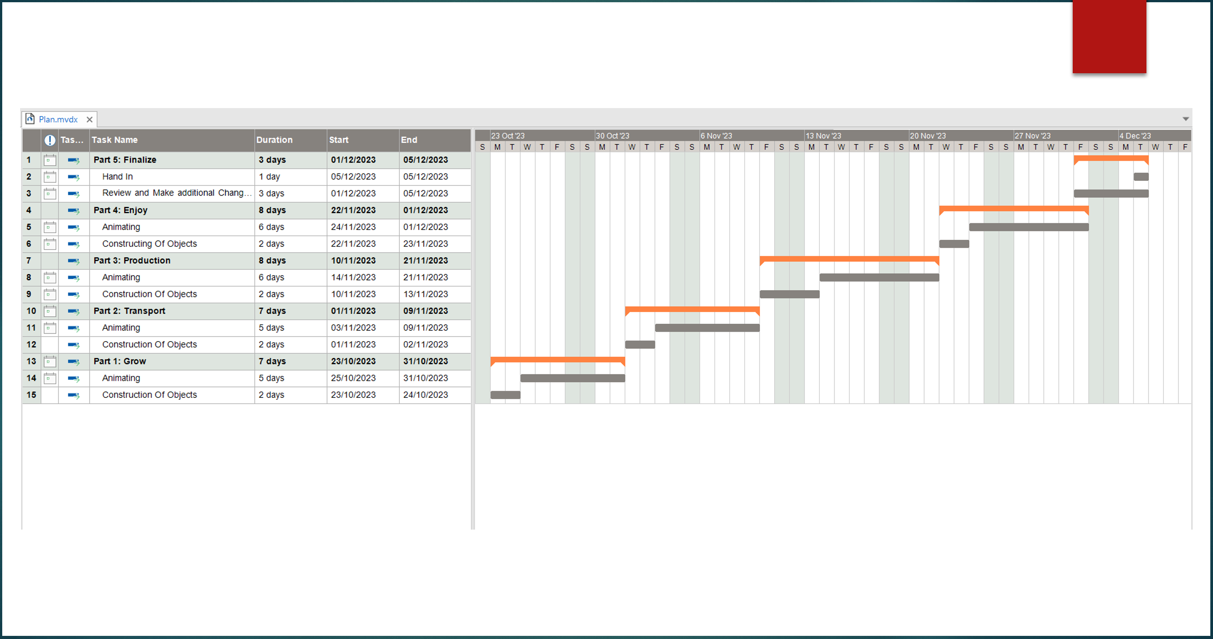The image size is (1213, 639).
Task: Click calendar indicator icon on row 8 Animating
Action: (50, 278)
